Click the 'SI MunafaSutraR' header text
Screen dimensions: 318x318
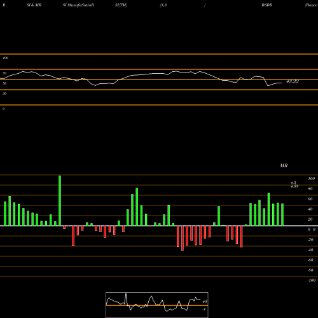click(78, 5)
